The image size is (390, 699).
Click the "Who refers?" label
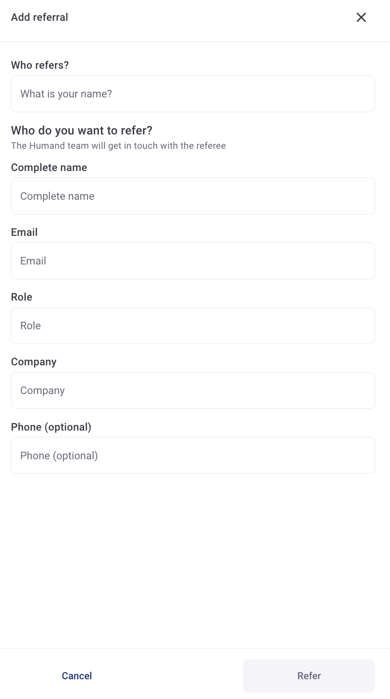pyautogui.click(x=40, y=65)
